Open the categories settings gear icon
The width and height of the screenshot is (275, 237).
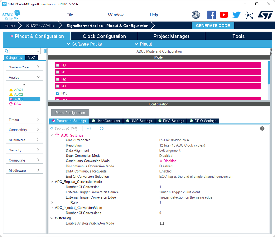(45, 51)
